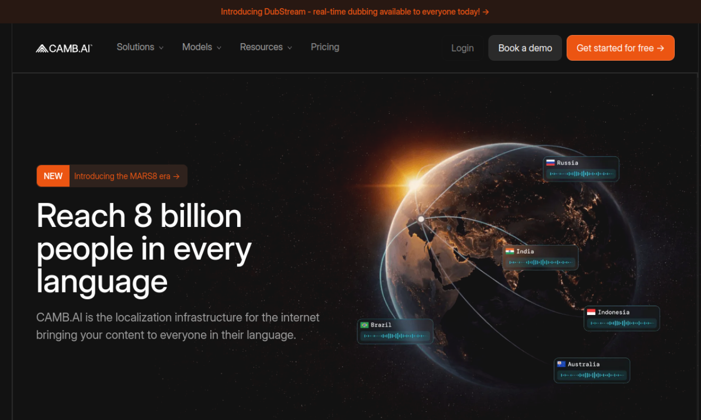
Task: Click the Indonesia country label
Action: 613,312
